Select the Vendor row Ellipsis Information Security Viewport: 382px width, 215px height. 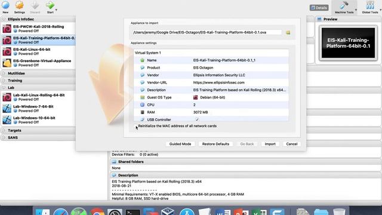click(211, 75)
